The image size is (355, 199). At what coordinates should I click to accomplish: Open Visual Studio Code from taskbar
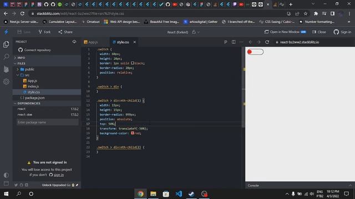[x=179, y=194]
